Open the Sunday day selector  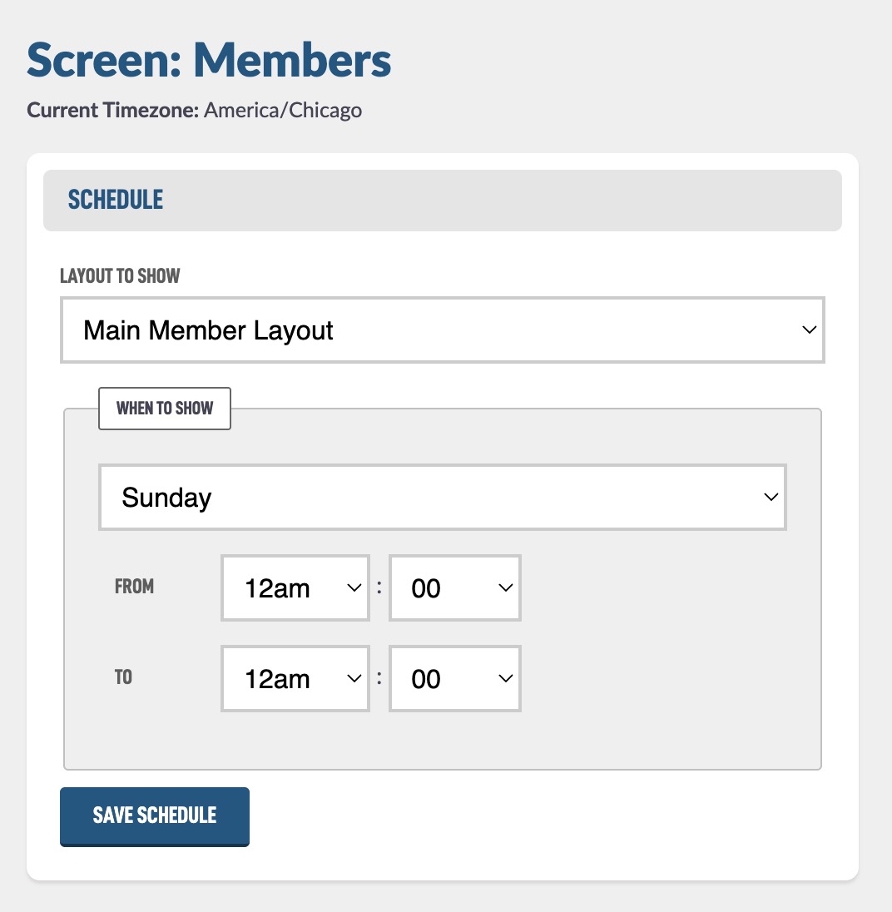pos(442,498)
